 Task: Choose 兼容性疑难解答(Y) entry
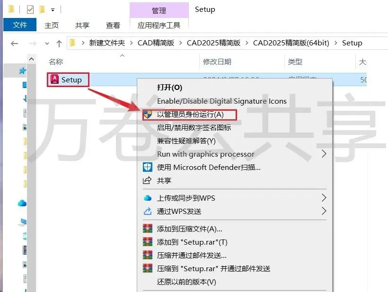(186, 141)
